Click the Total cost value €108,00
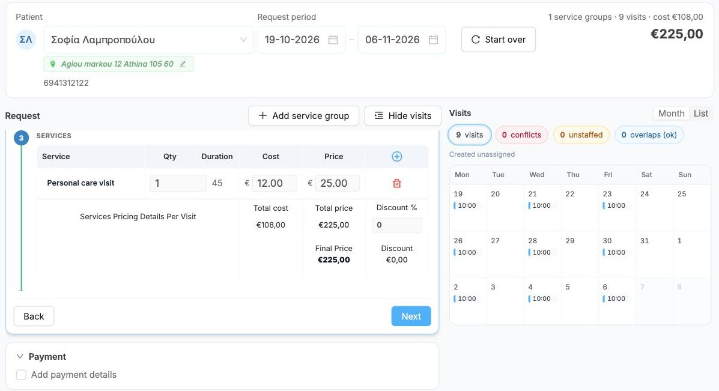Screen dimensions: 719x391 point(270,225)
